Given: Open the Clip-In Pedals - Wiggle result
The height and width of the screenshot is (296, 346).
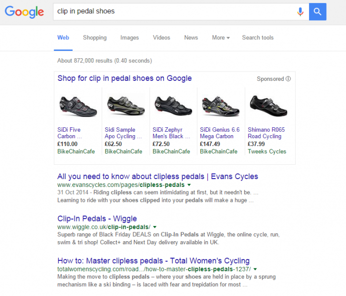Looking at the screenshot, I should (97, 219).
